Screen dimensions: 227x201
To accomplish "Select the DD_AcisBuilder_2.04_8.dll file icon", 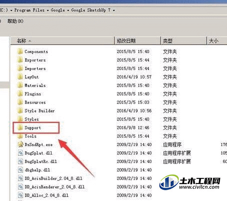I will [x=20, y=178].
